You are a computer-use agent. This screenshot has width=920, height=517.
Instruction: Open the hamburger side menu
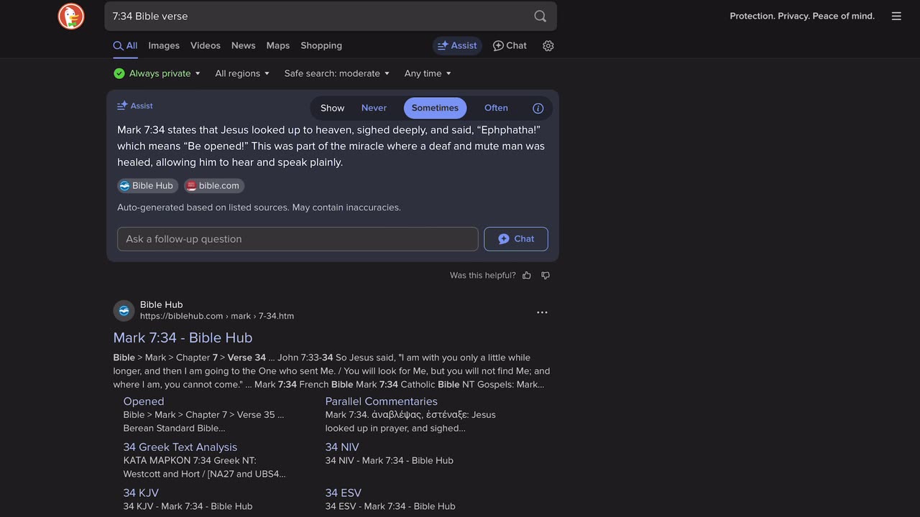(x=896, y=16)
